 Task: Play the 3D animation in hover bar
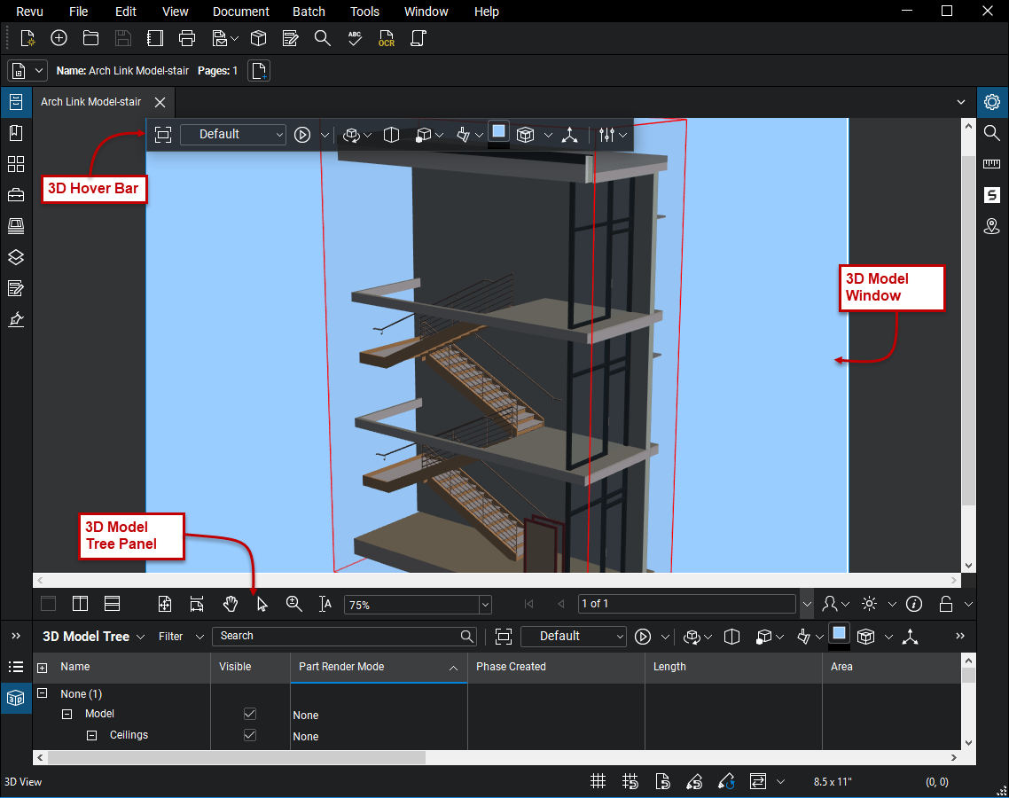(x=302, y=135)
